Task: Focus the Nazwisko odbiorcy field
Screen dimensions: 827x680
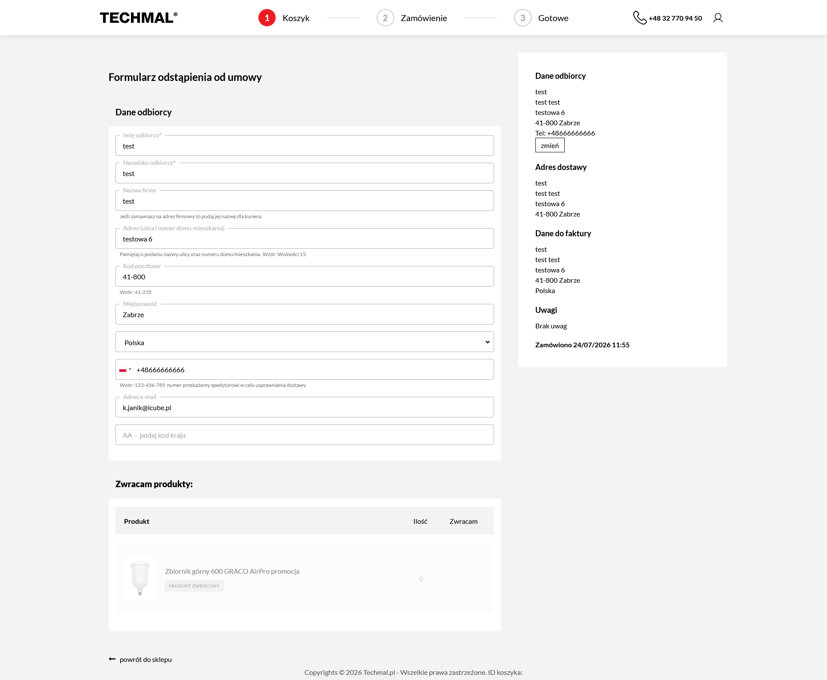Action: [x=305, y=173]
